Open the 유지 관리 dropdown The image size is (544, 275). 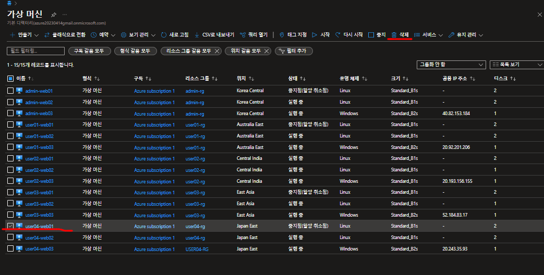click(466, 34)
